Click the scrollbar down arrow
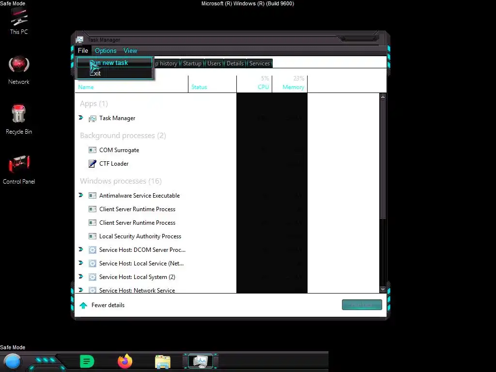 [383, 290]
